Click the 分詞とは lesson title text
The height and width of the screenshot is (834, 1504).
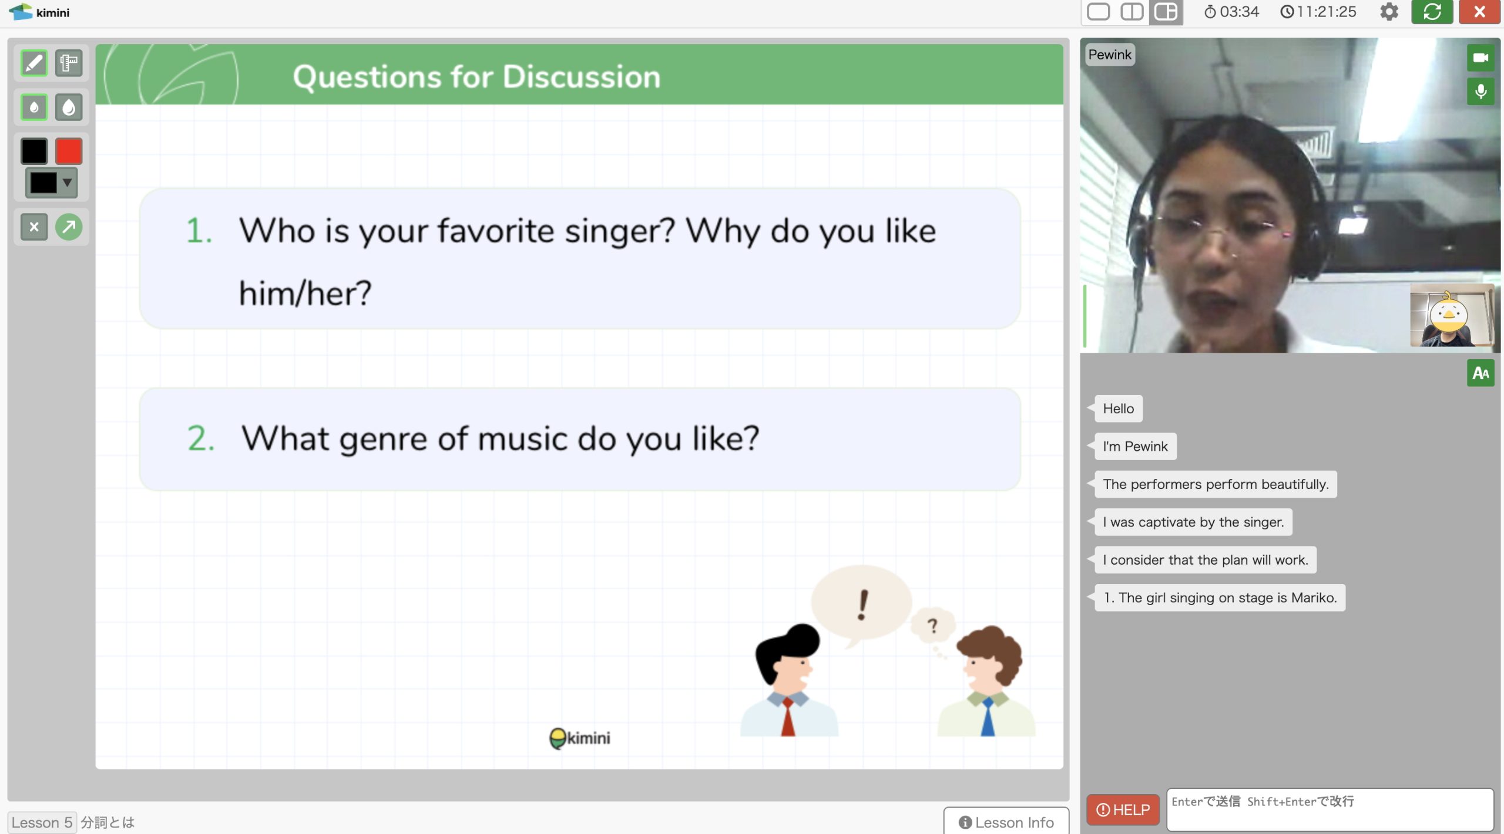108,822
